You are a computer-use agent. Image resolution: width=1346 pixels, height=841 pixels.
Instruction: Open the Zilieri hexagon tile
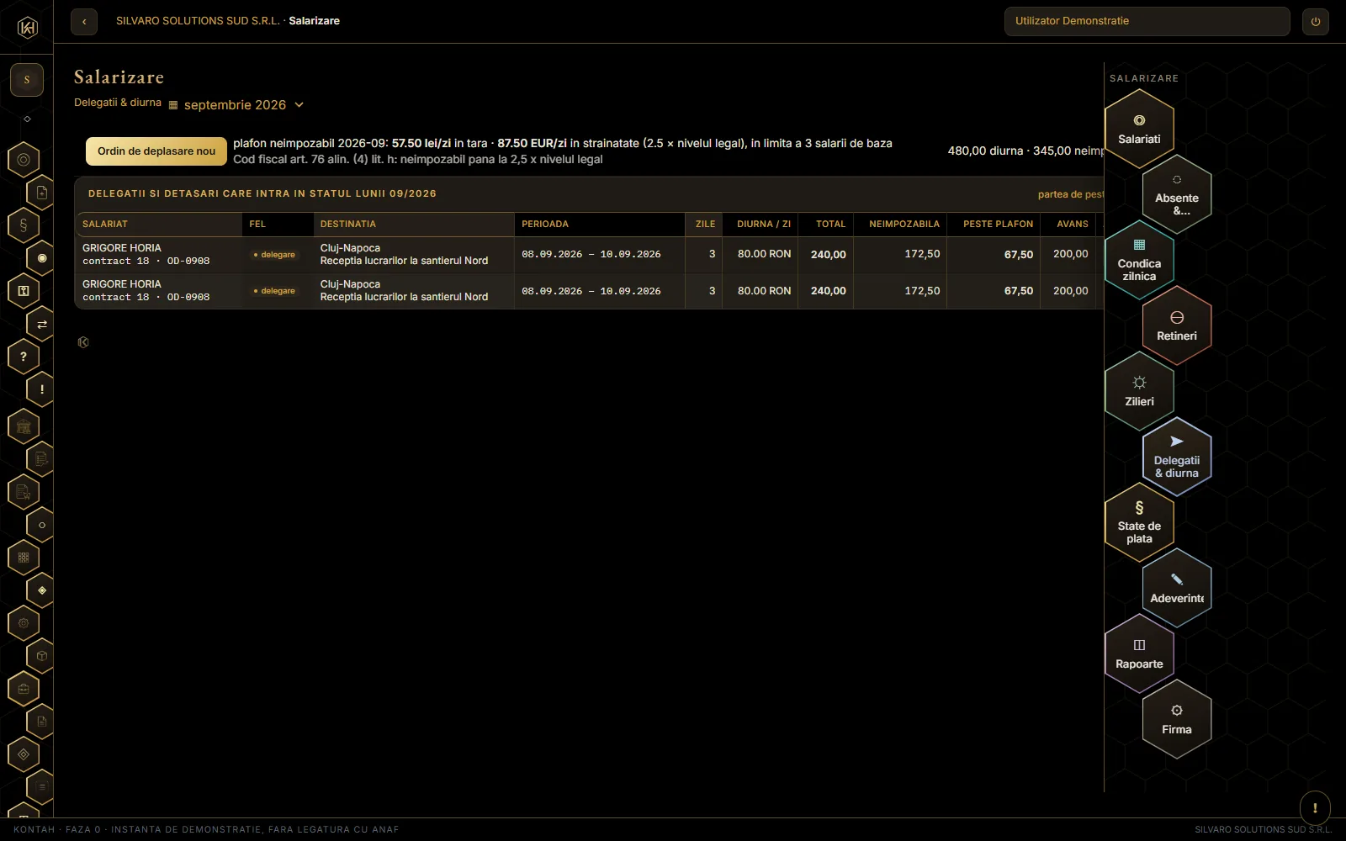click(x=1139, y=391)
